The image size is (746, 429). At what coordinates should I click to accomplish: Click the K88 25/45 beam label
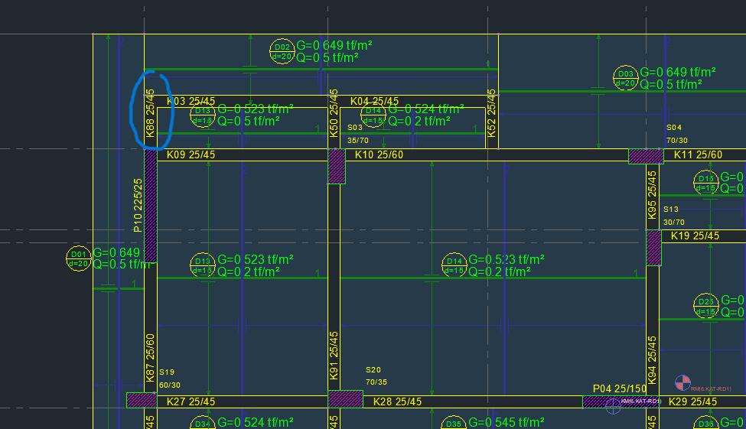[150, 118]
